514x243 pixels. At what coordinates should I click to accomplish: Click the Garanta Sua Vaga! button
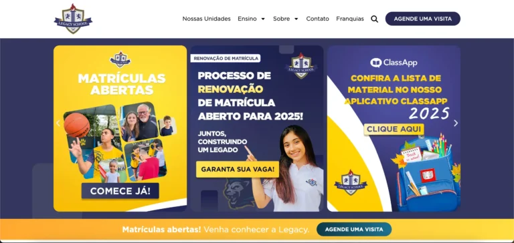click(x=238, y=170)
